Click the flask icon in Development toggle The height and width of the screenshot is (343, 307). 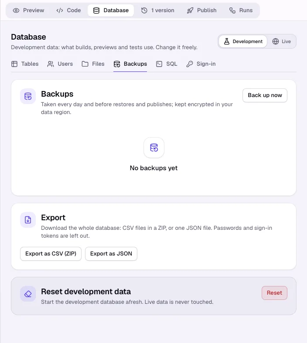point(227,41)
